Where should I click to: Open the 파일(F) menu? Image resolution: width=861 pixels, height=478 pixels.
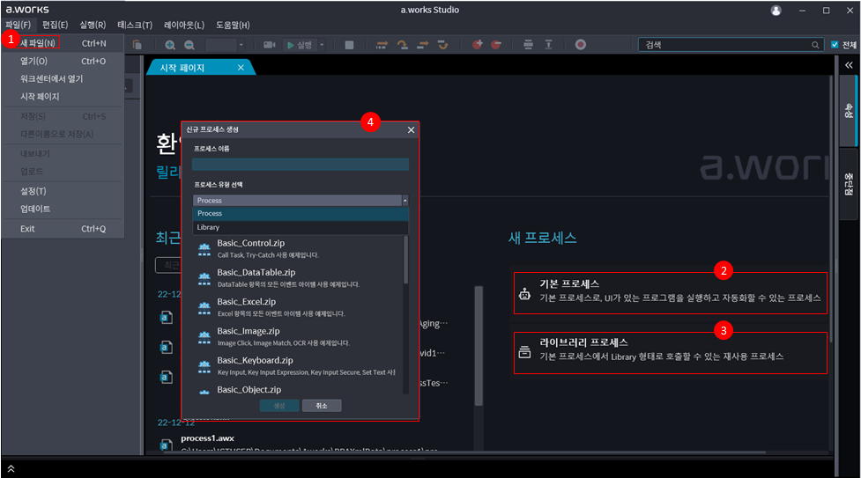pos(19,26)
